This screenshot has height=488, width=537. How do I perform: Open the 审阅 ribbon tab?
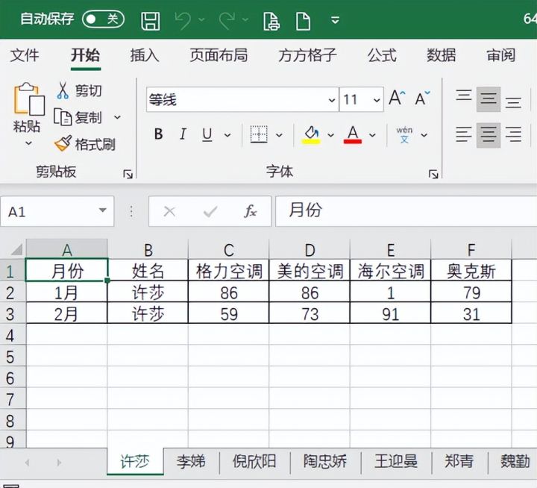500,55
